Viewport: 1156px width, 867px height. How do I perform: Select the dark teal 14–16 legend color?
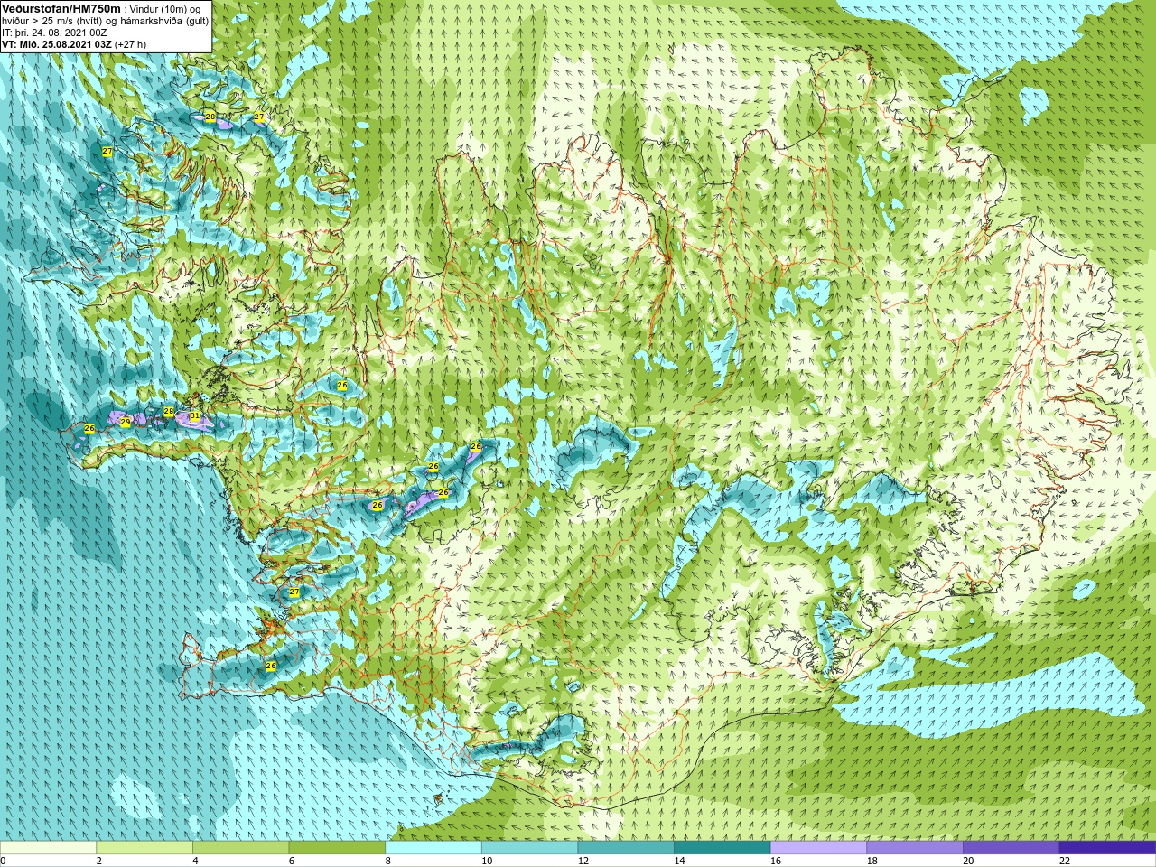tap(722, 847)
